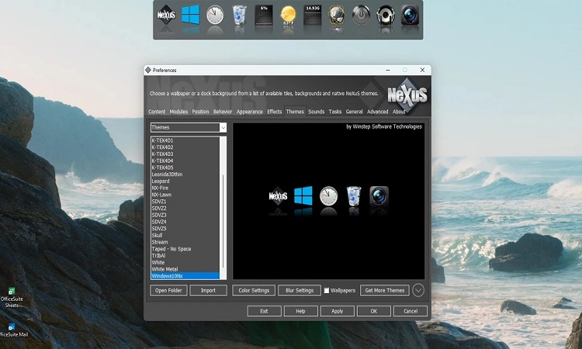Select the Stream theme
This screenshot has width=582, height=349.
tap(185, 242)
